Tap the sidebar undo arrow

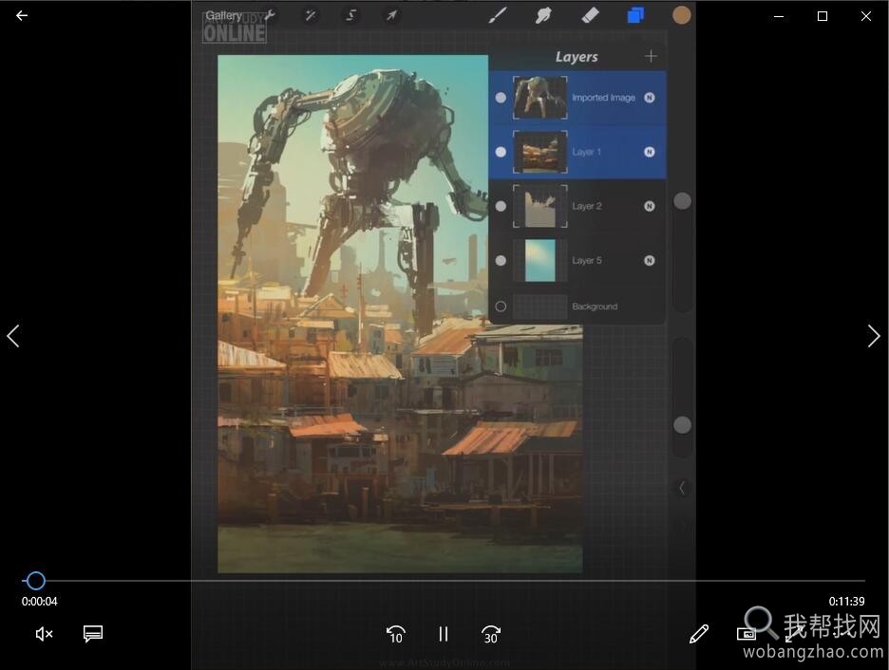point(682,488)
